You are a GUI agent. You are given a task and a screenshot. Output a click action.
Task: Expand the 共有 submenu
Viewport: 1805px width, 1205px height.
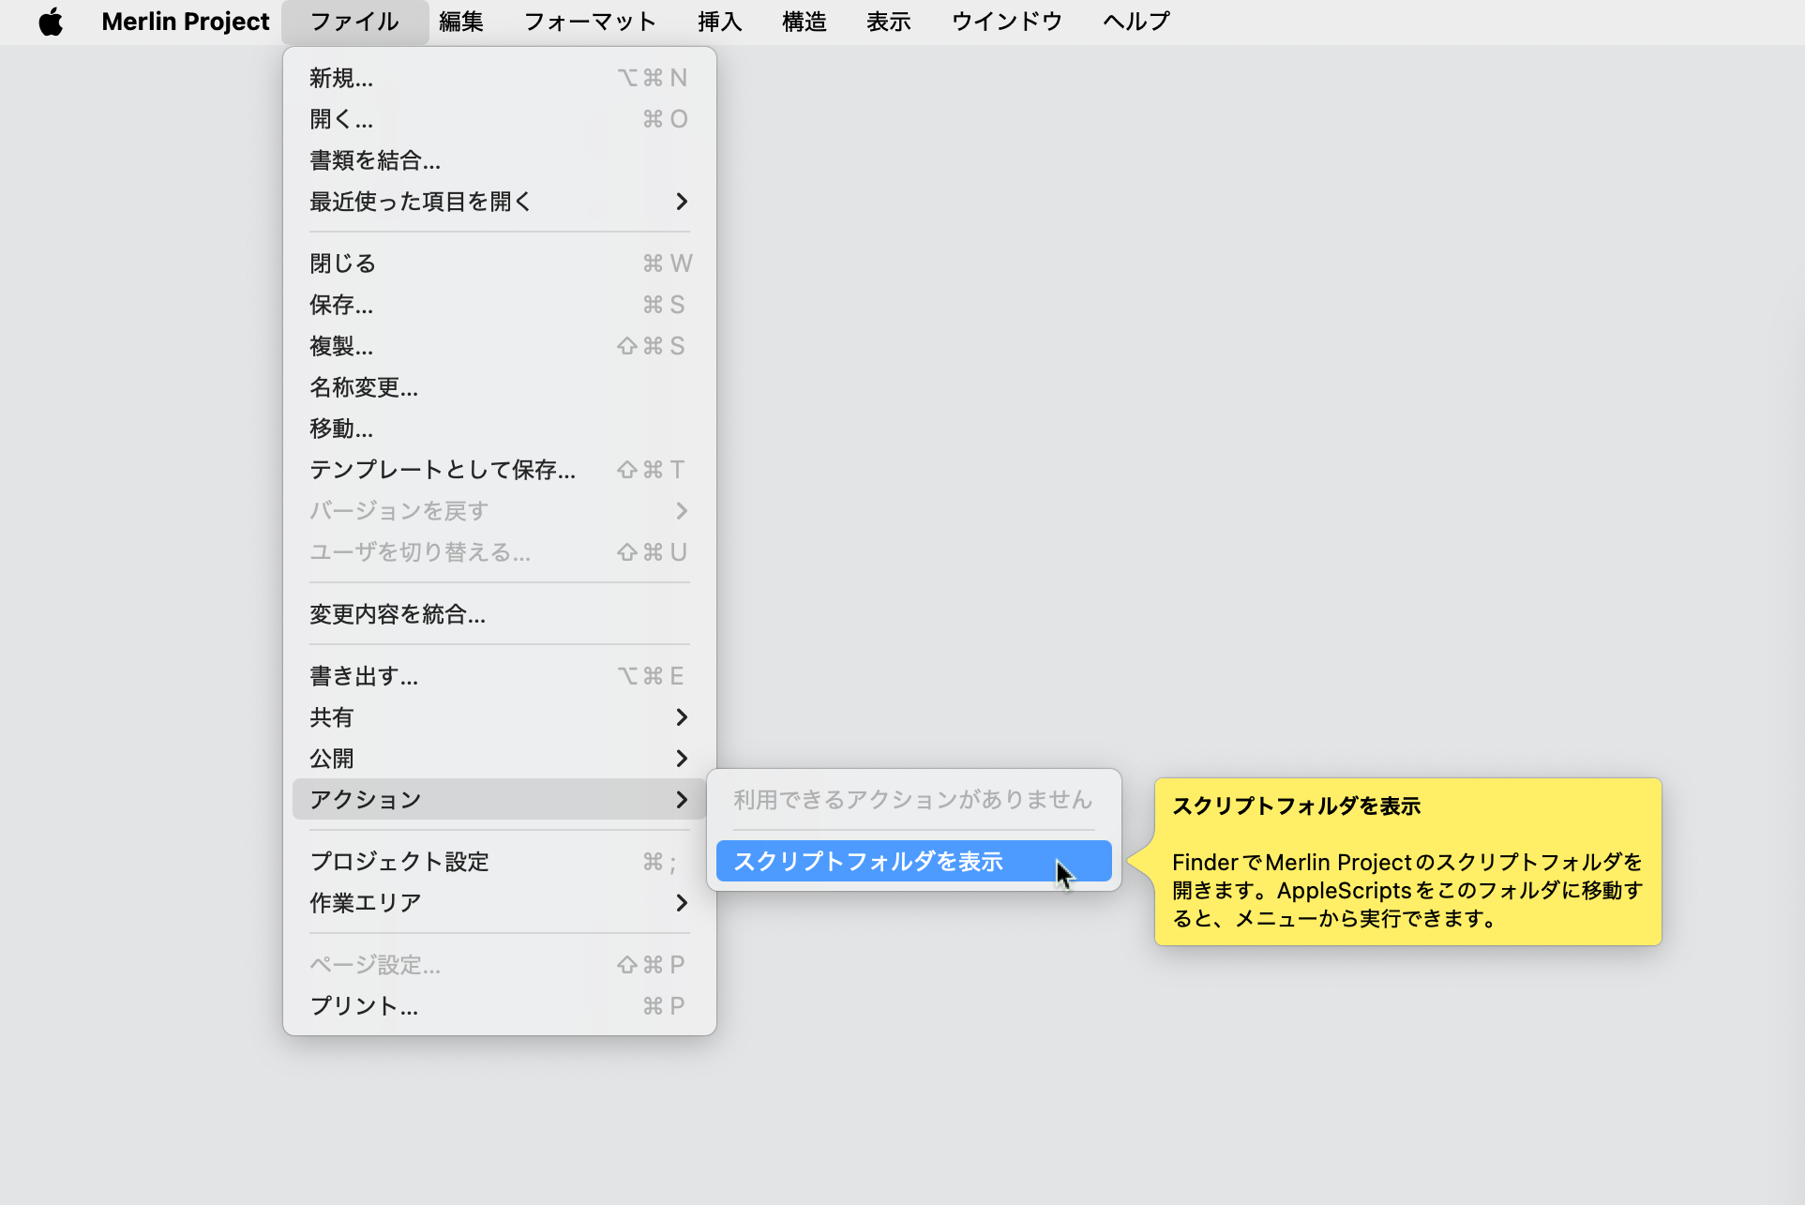500,717
